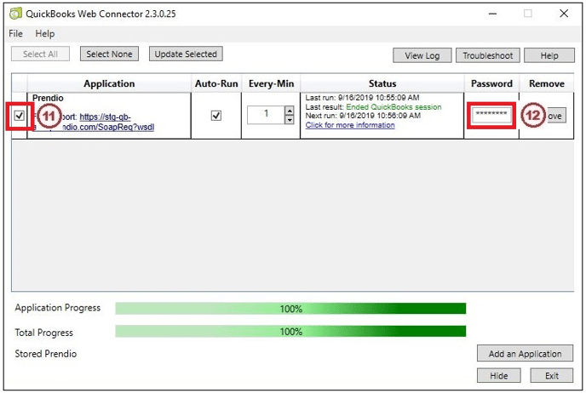Click the Every-Min column header
Viewport: 586px width, 393px height.
[271, 83]
